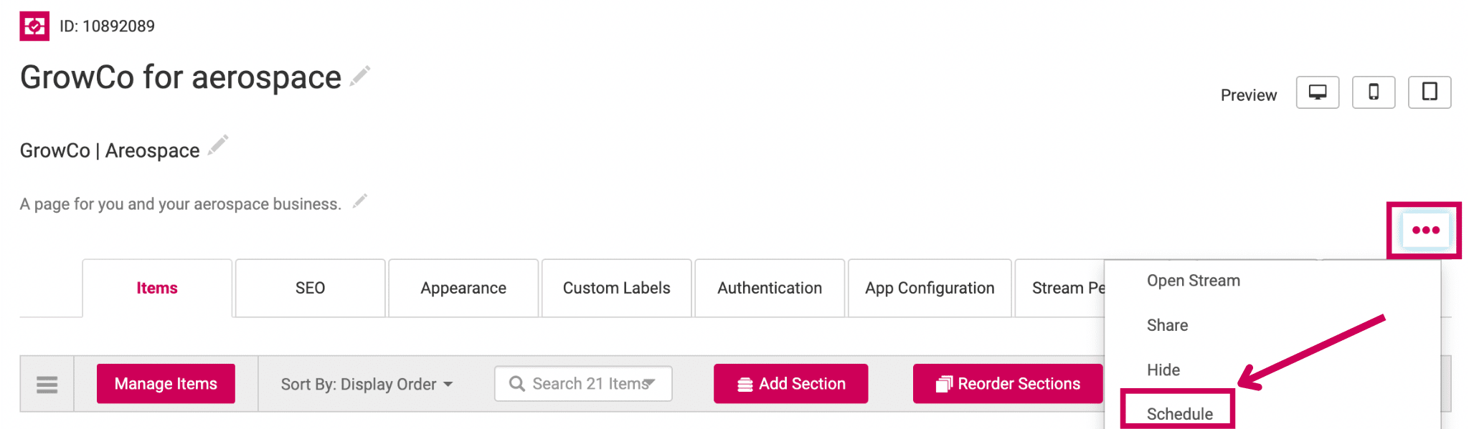Image resolution: width=1469 pixels, height=429 pixels.
Task: Open the Authentication tab
Action: click(770, 288)
